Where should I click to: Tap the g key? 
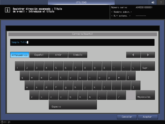click(x=68, y=85)
